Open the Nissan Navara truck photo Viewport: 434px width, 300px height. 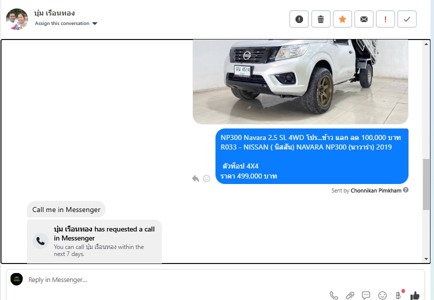pyautogui.click(x=300, y=80)
